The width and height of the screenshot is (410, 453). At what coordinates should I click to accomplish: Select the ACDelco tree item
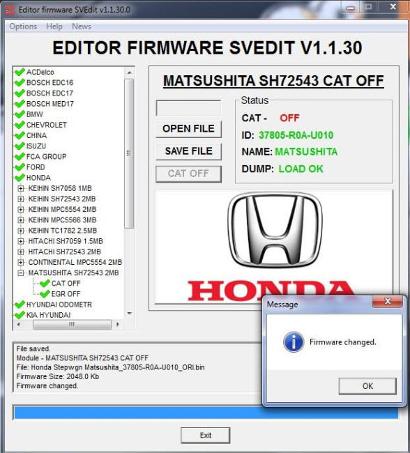click(40, 72)
